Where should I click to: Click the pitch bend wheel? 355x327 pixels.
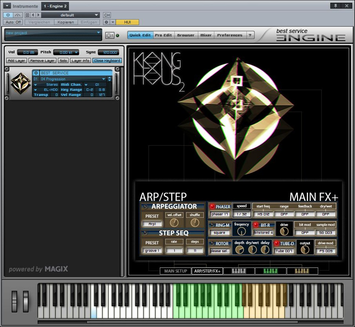(x=15, y=301)
